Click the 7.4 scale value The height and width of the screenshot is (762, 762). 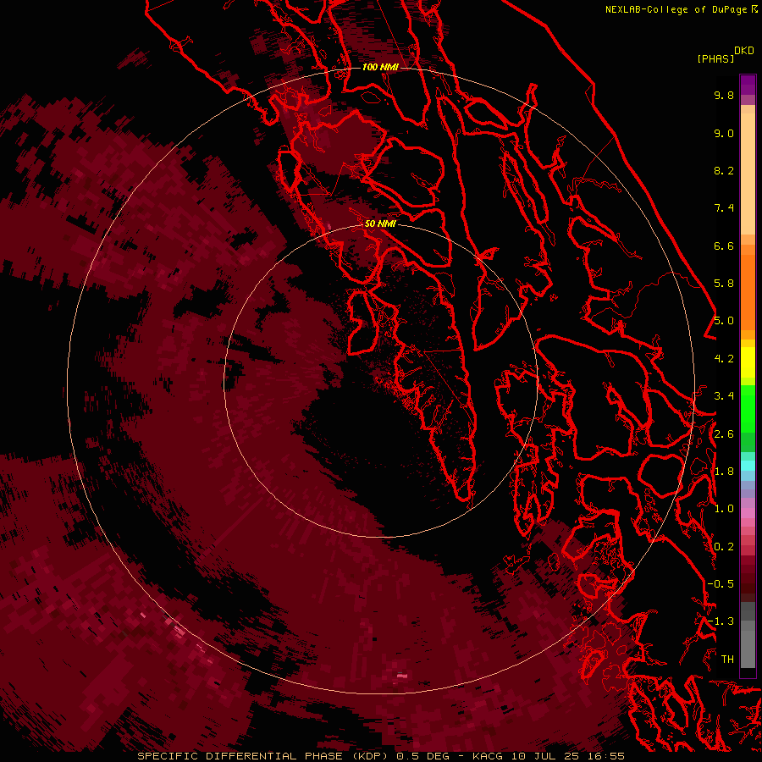(x=724, y=208)
